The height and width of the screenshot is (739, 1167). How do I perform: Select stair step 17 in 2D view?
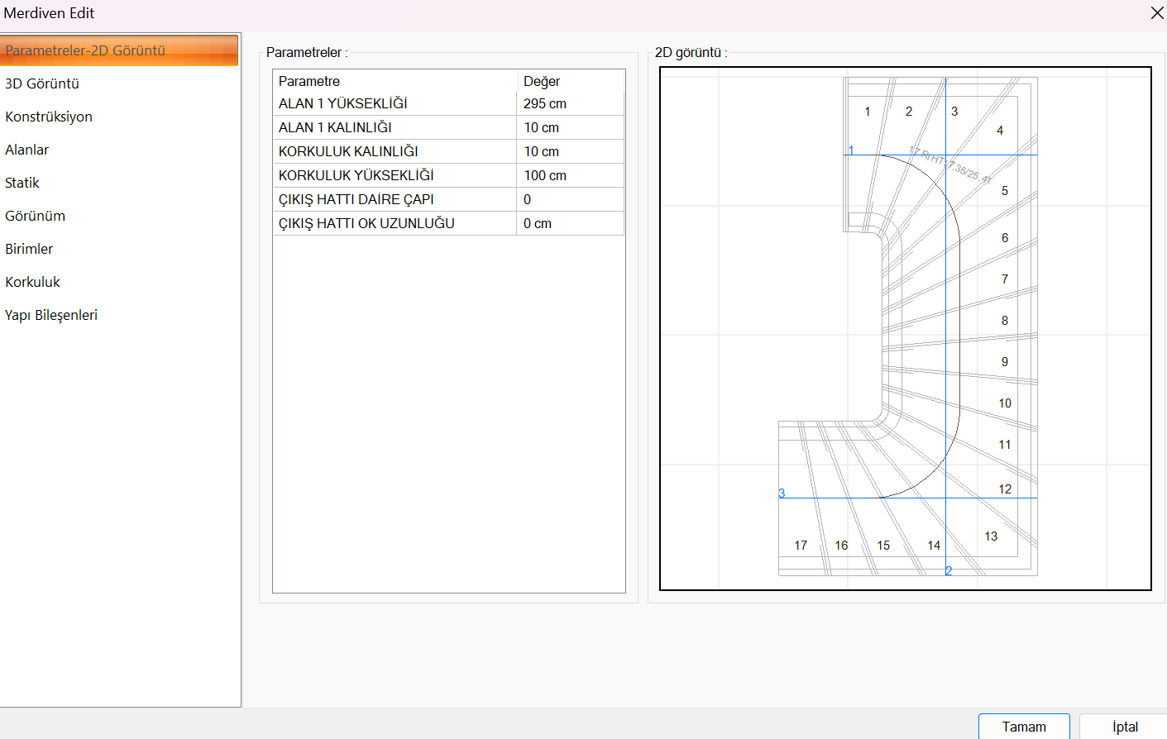801,546
